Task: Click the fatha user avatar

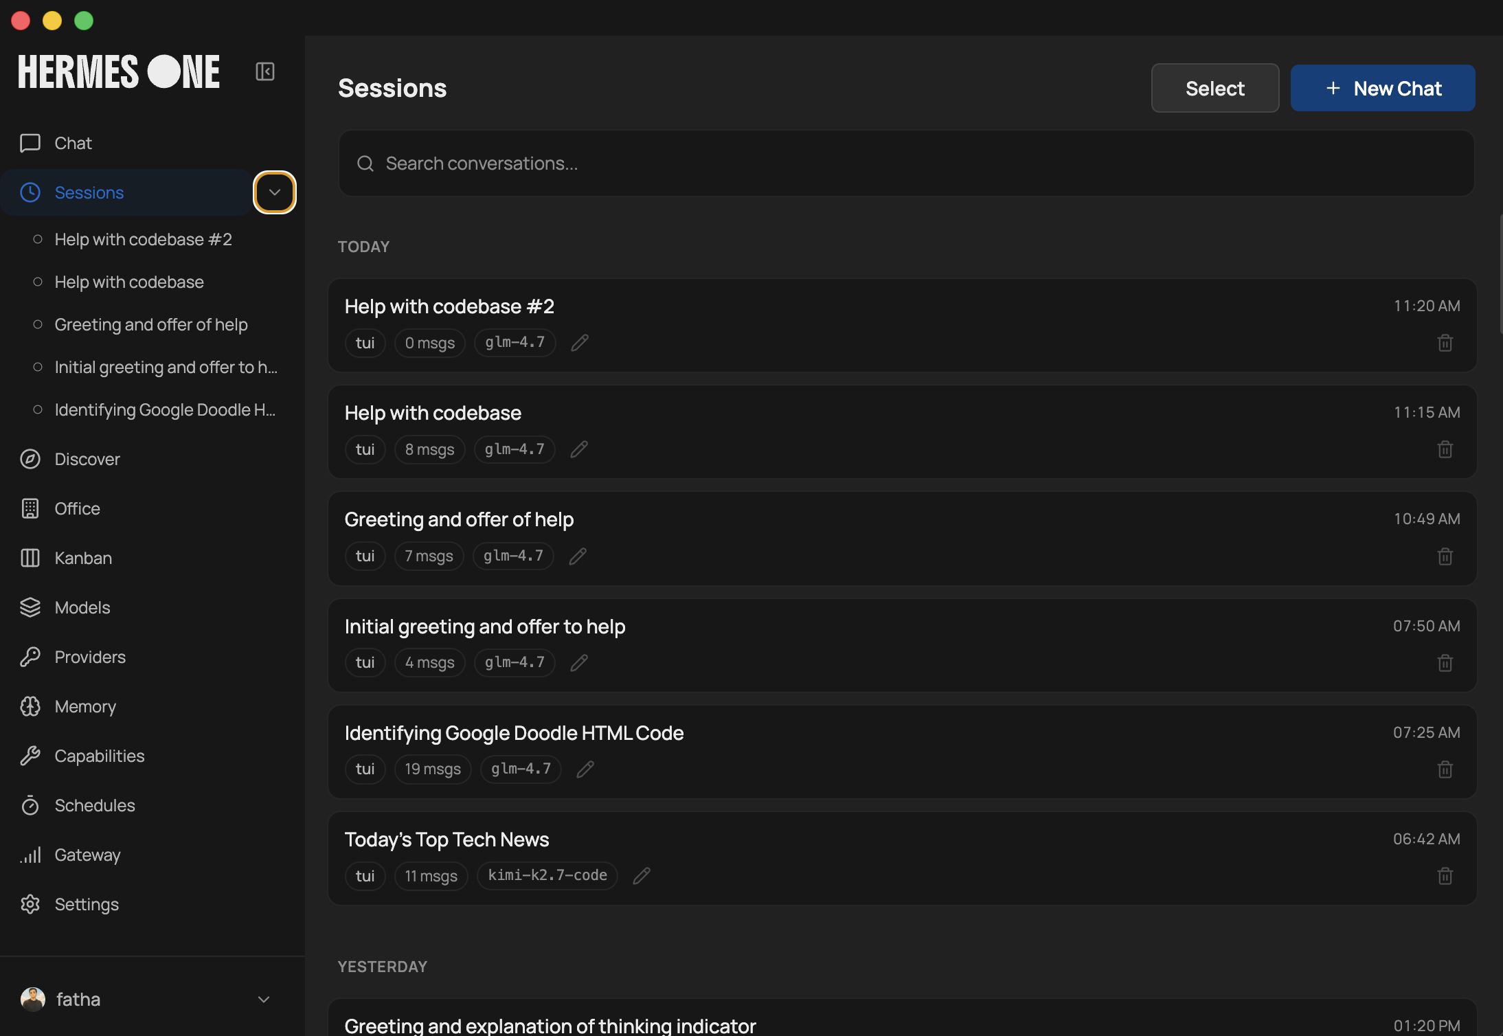Action: pyautogui.click(x=33, y=1000)
